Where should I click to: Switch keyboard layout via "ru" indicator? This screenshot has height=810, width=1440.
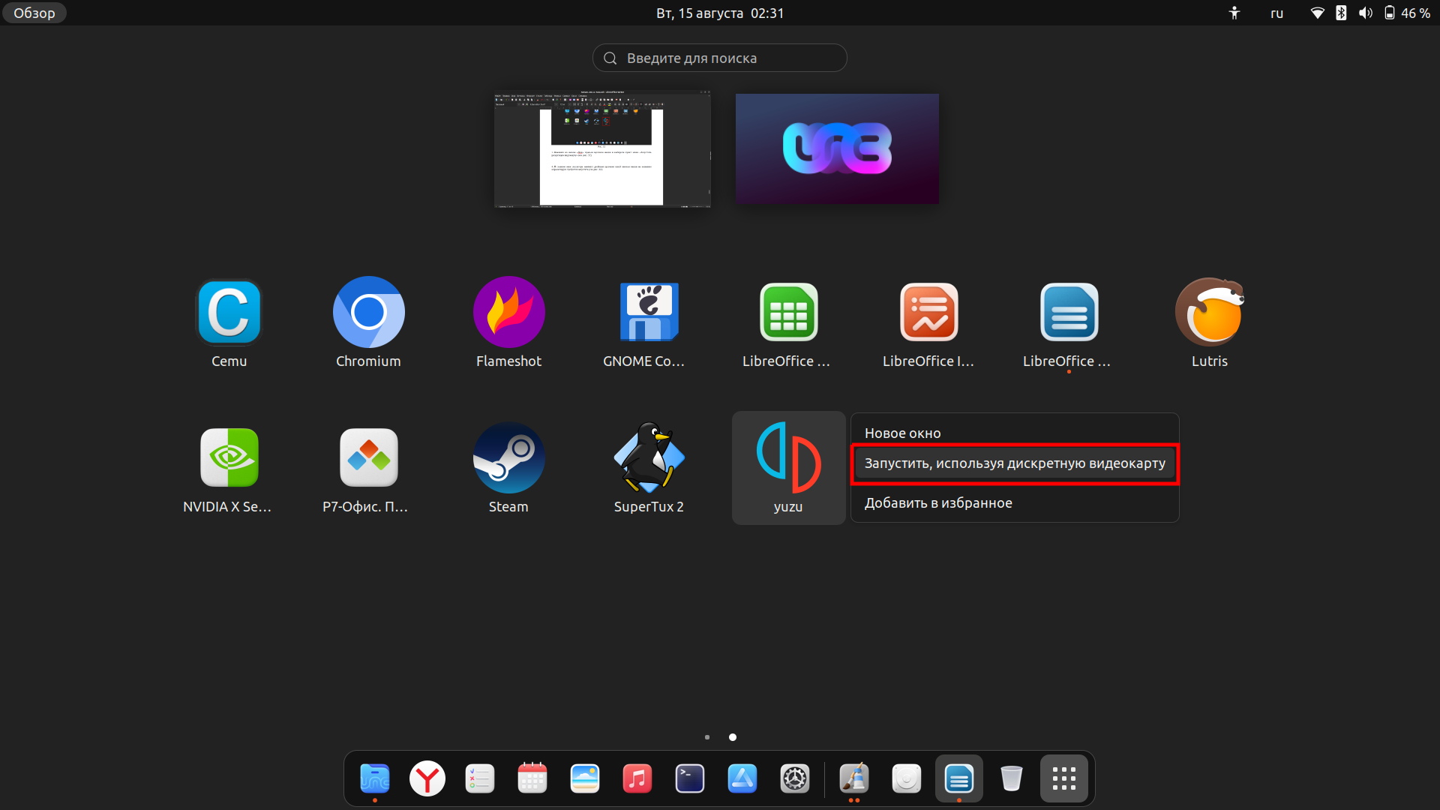click(1276, 13)
